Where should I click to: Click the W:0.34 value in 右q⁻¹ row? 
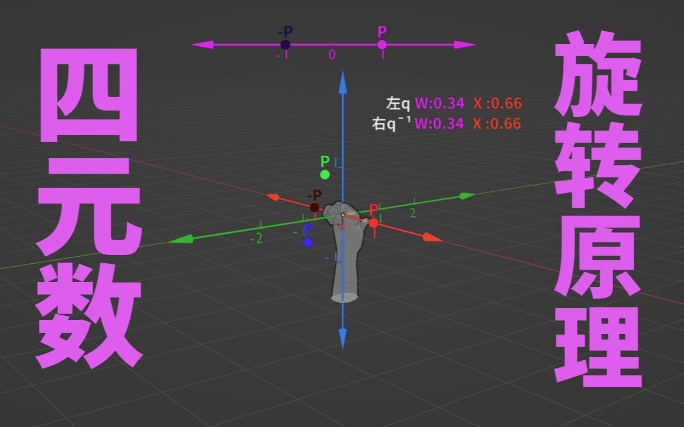pyautogui.click(x=439, y=123)
